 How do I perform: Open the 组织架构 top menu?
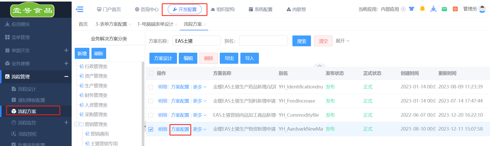[x=223, y=10]
